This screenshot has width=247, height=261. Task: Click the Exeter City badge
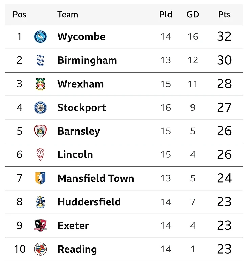(40, 226)
